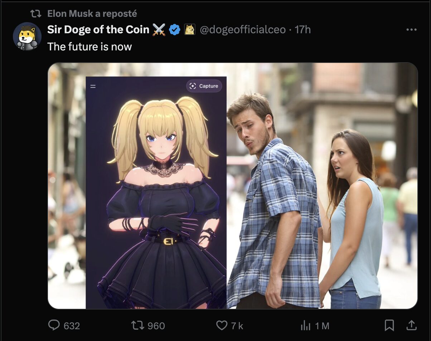
Task: Click the small repost icon beside Elon Musk
Action: pyautogui.click(x=36, y=14)
